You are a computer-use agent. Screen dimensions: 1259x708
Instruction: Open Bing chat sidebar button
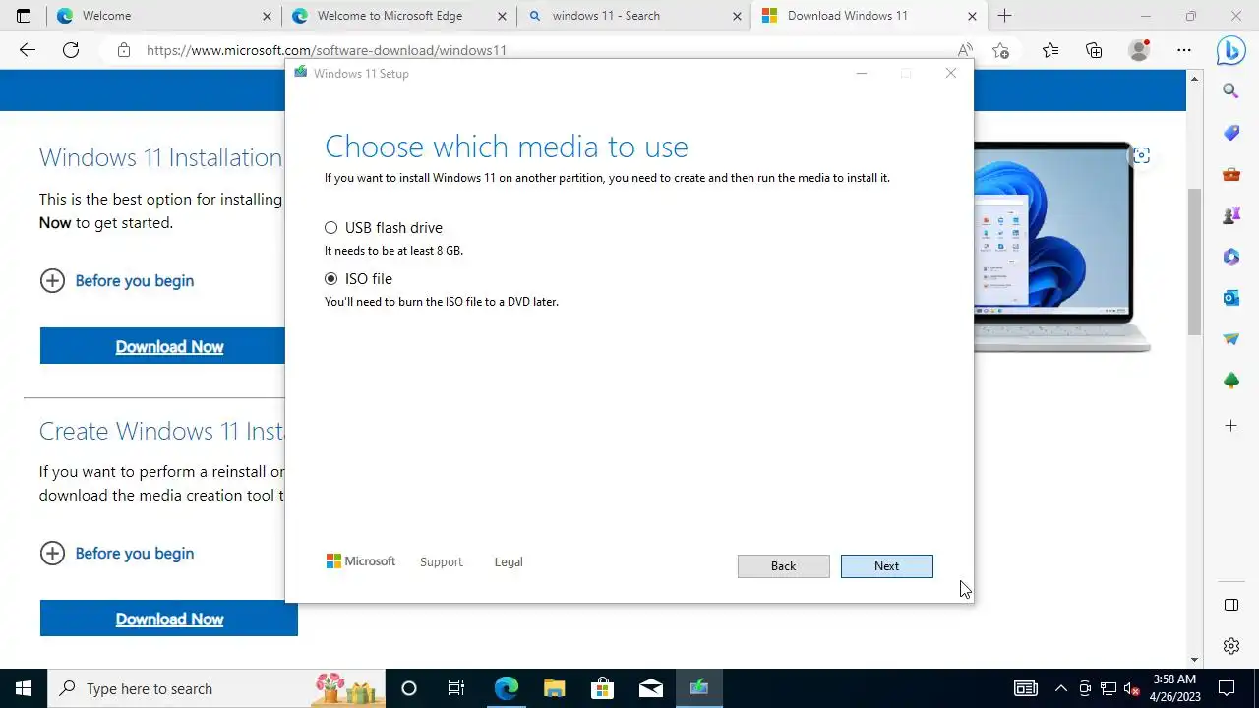[x=1230, y=50]
